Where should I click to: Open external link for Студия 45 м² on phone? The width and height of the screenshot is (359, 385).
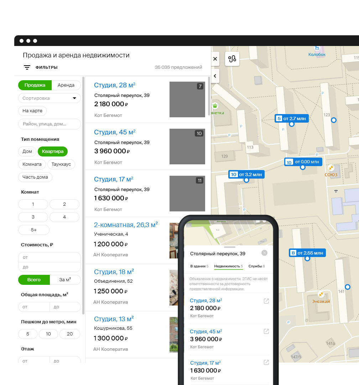point(266,332)
